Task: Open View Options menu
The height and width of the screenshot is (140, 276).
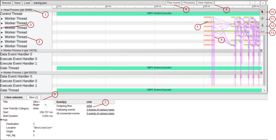Action: 205,3
